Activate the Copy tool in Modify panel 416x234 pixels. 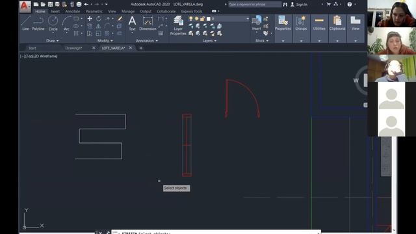pos(90,26)
